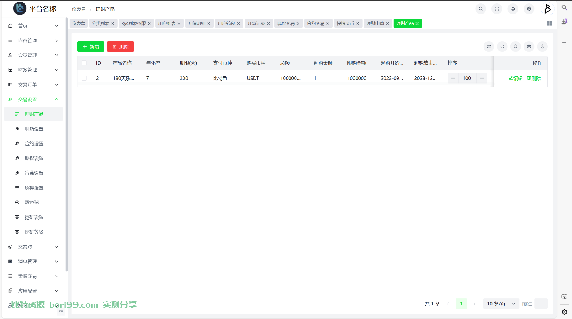Click the table swap/toggle columns icon
The height and width of the screenshot is (319, 572).
click(x=489, y=46)
